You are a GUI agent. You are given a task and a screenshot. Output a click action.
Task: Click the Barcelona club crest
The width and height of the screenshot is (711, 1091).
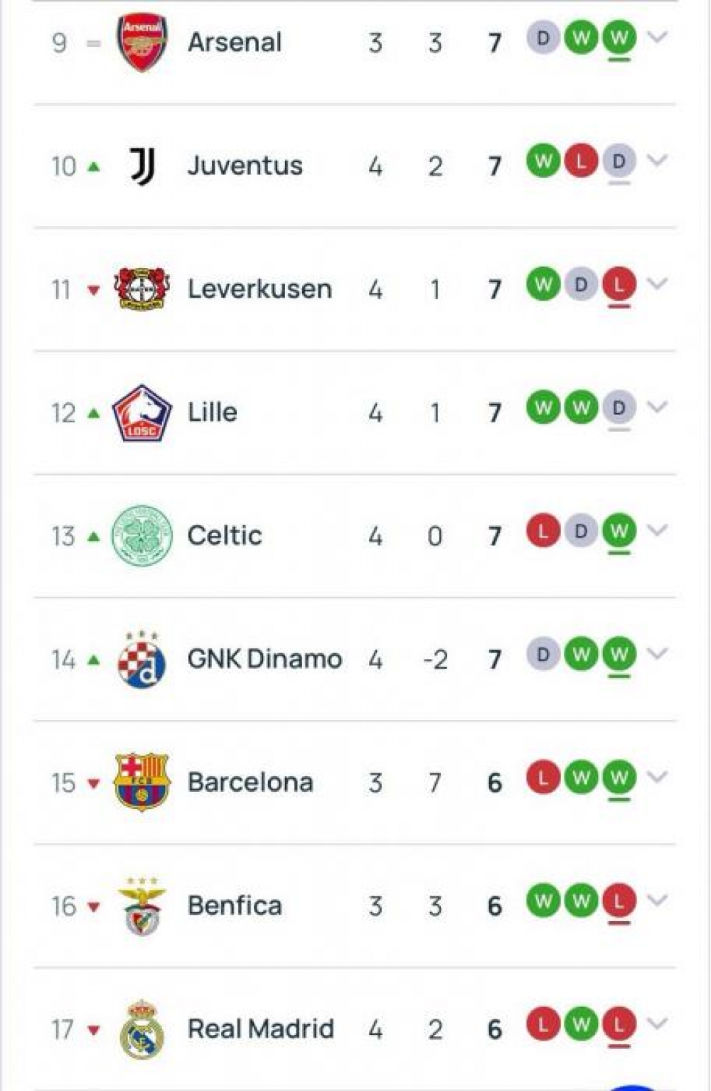point(142,783)
